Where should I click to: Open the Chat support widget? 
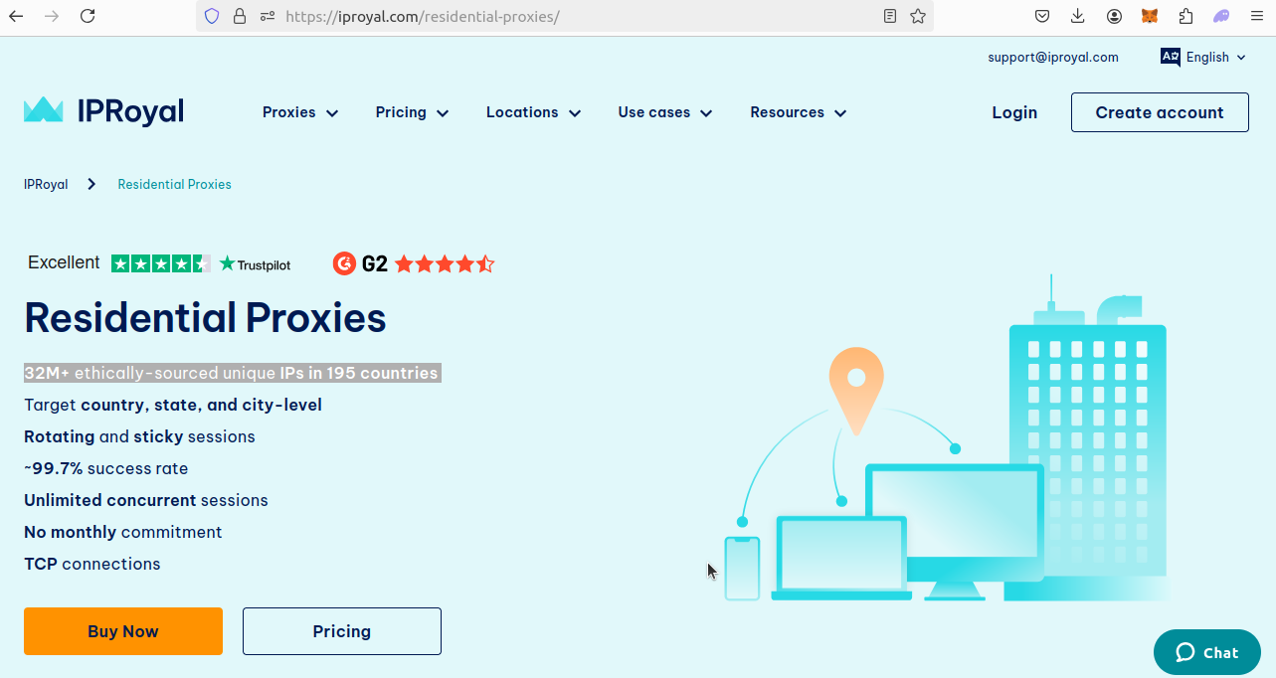1207,652
